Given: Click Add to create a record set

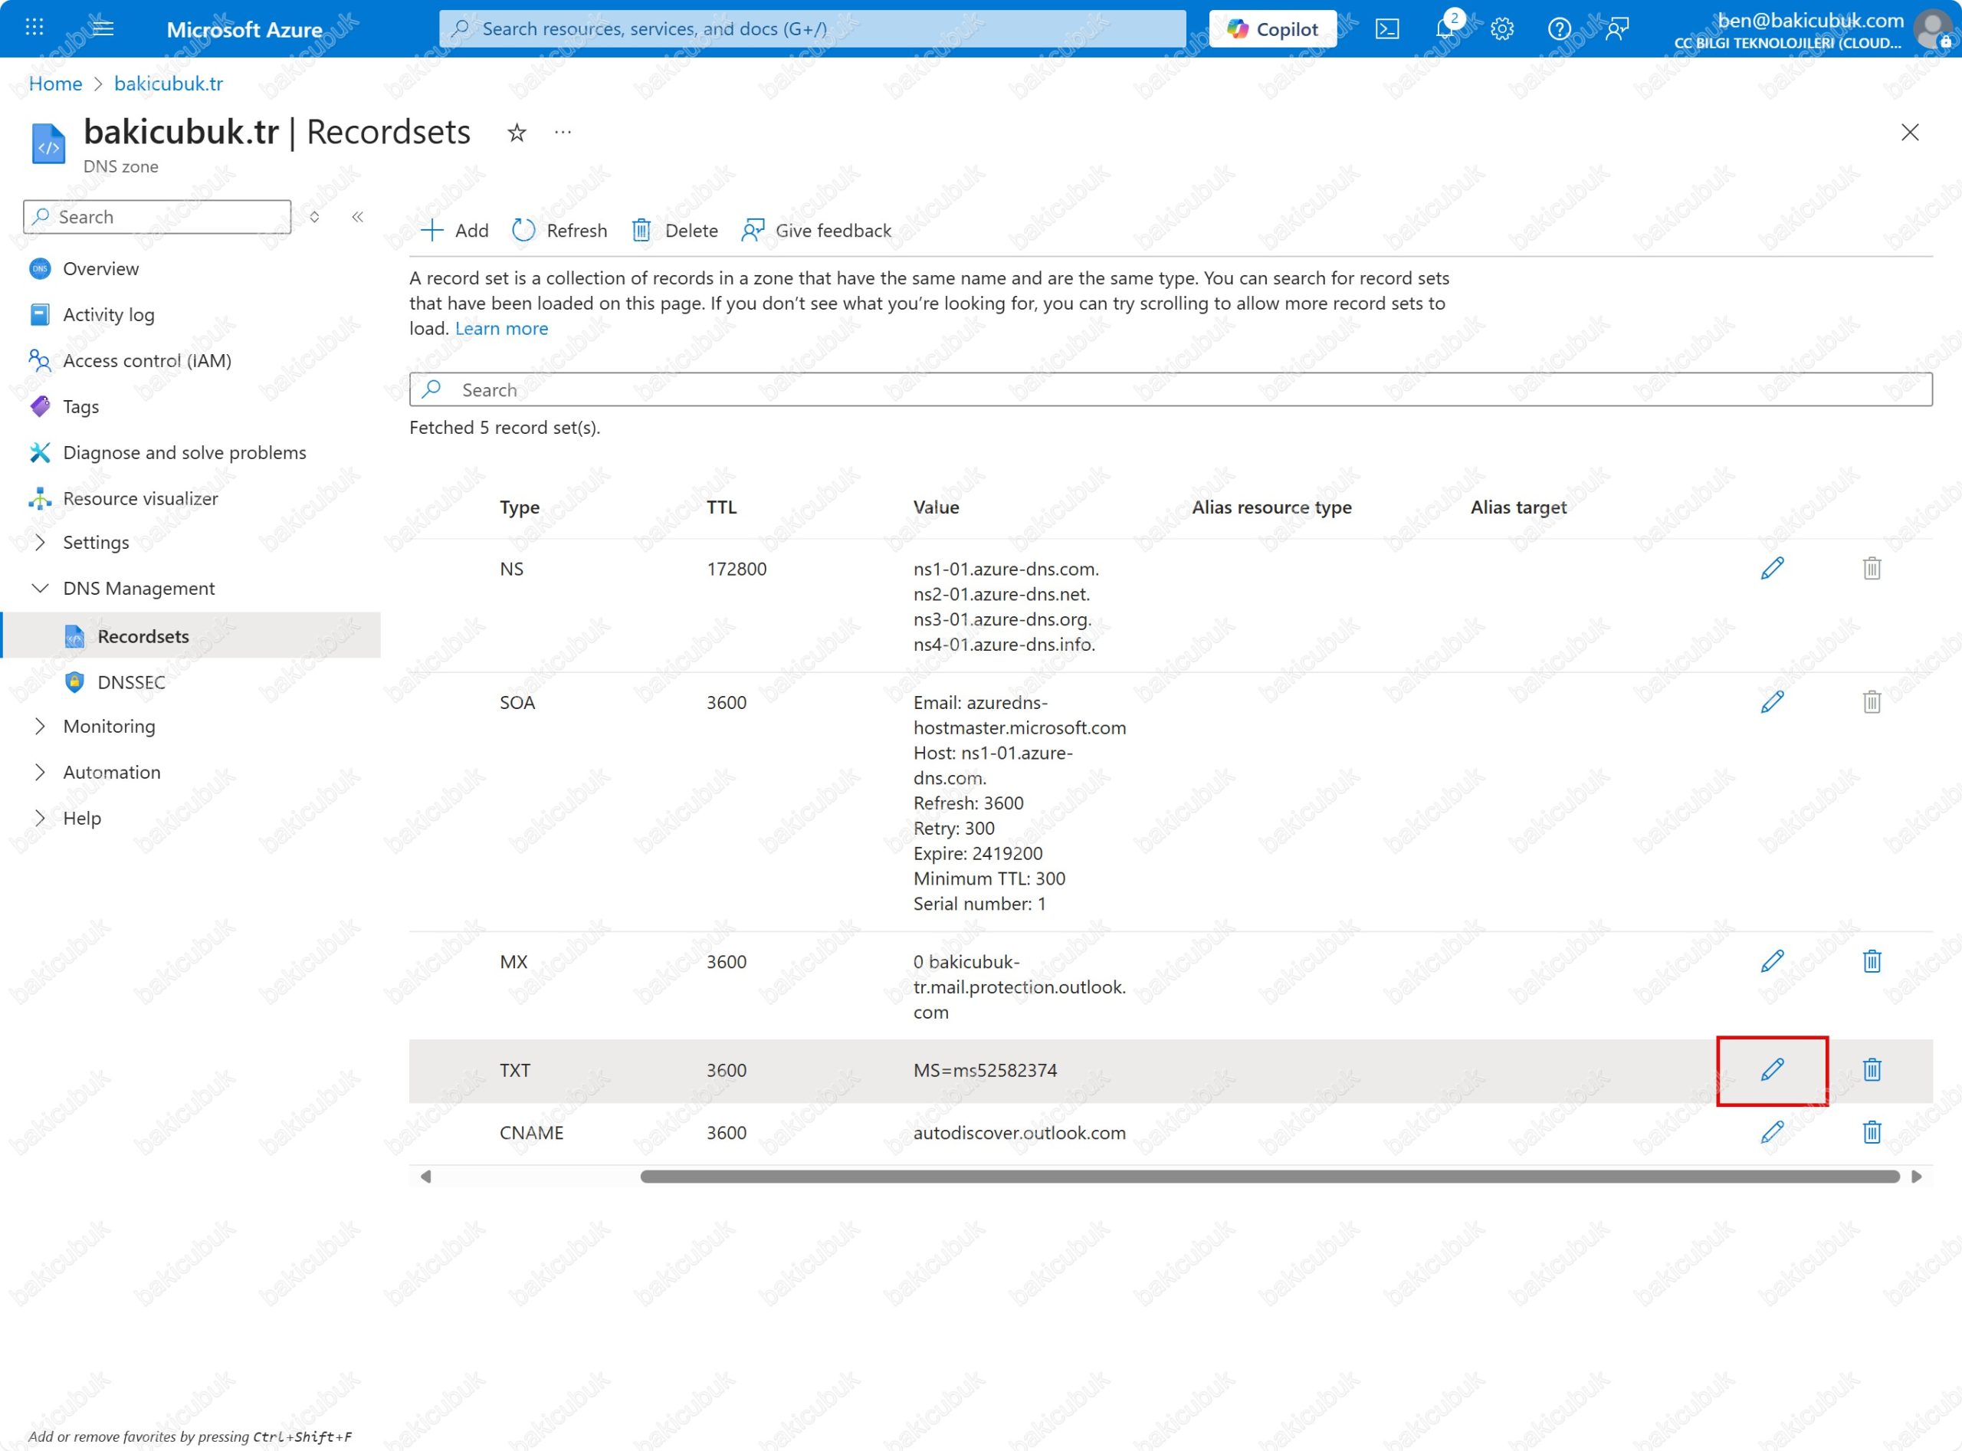Looking at the screenshot, I should pos(455,230).
